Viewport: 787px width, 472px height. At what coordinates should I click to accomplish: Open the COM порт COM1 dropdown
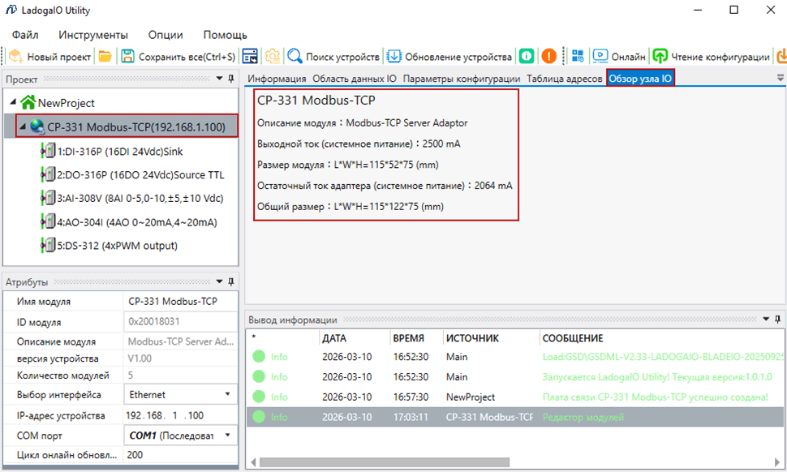tap(180, 436)
